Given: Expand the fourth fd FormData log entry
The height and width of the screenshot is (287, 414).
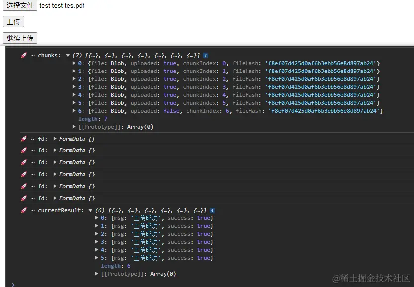Looking at the screenshot, I should tap(55, 174).
